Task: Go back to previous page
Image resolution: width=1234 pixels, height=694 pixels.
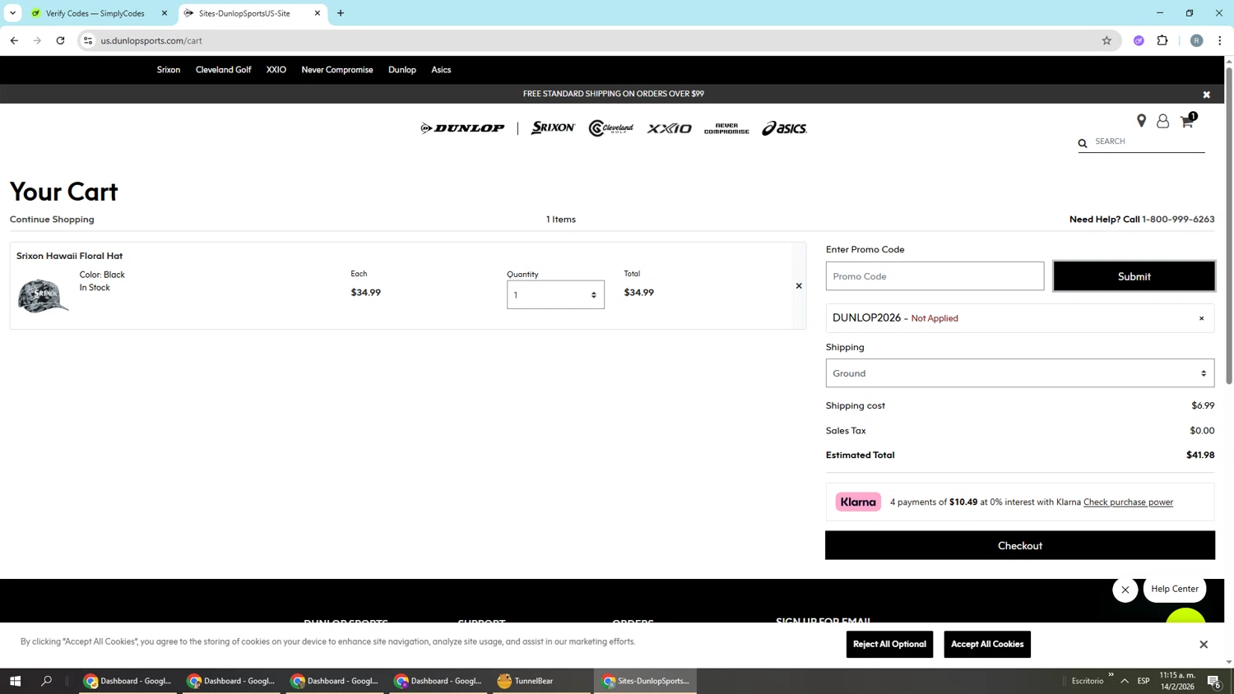Action: tap(14, 40)
